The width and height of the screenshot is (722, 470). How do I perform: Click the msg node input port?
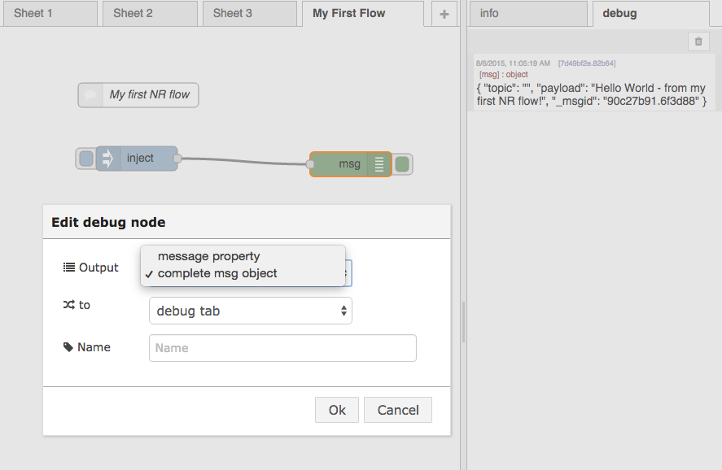click(x=310, y=164)
